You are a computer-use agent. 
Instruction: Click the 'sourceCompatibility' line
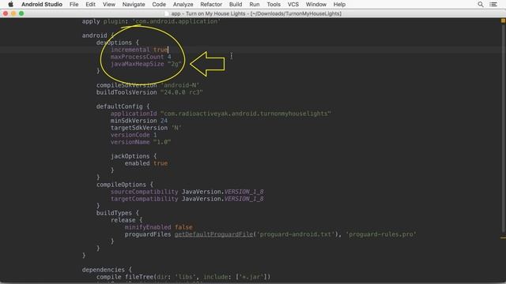pyautogui.click(x=187, y=191)
